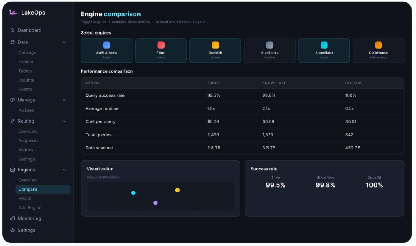Click the 450 GB data scanned value
The height and width of the screenshot is (246, 416).
click(x=353, y=148)
